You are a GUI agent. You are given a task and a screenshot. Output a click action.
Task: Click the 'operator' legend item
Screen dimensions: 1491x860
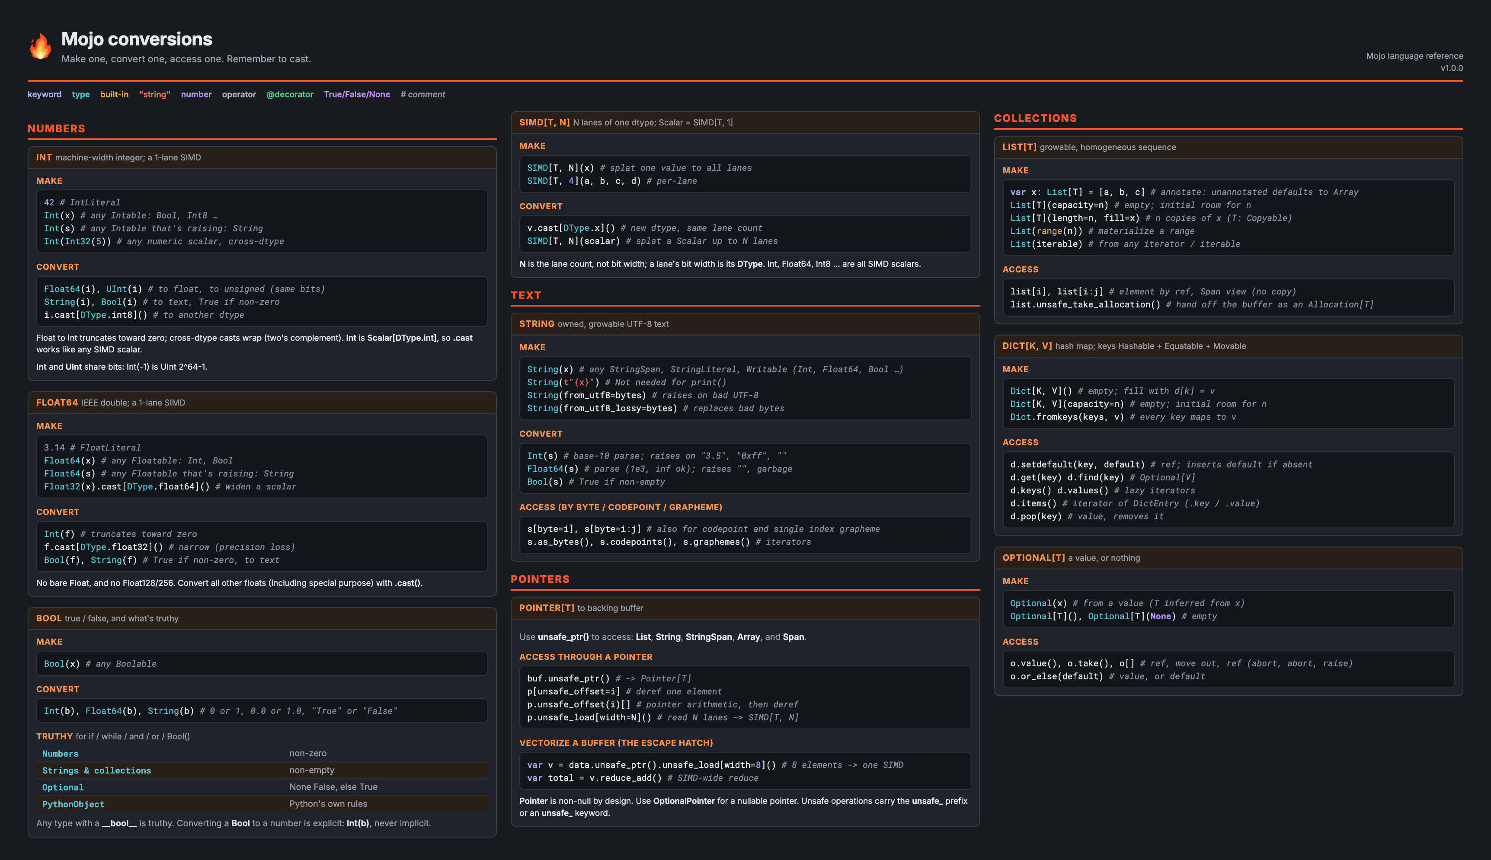tap(239, 95)
